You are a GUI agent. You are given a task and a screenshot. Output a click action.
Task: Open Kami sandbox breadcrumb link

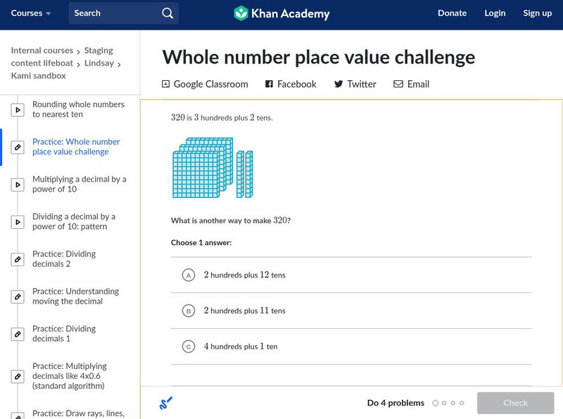[39, 76]
